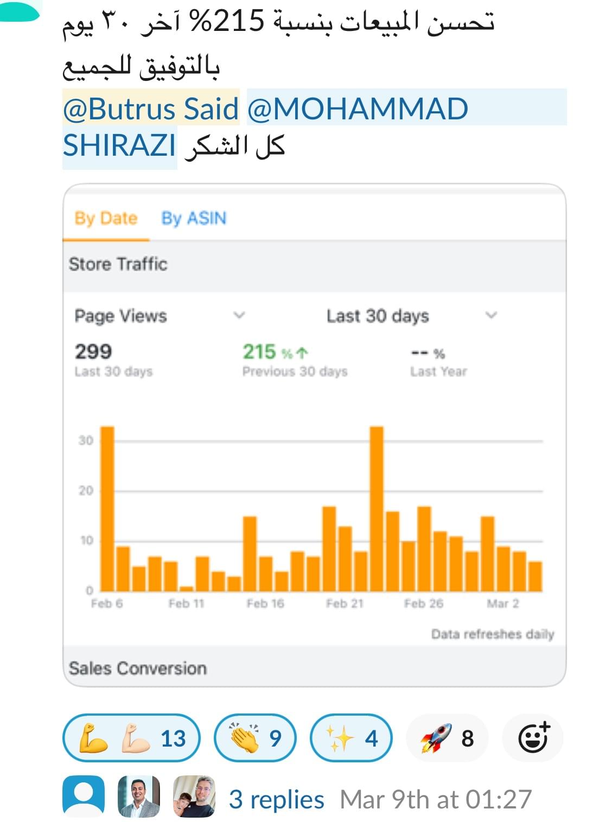Image resolution: width=593 pixels, height=822 pixels.
Task: Open default silhouette avatar profile
Action: click(84, 795)
